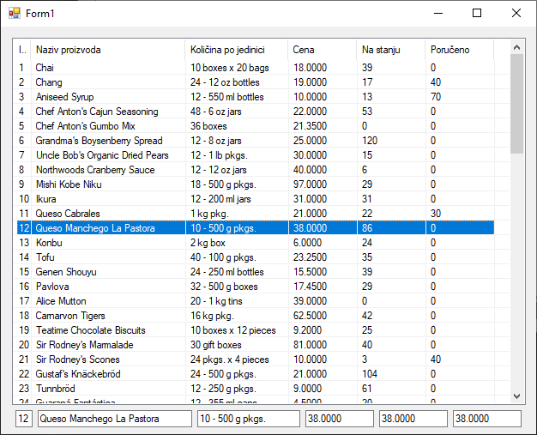This screenshot has width=537, height=435.
Task: Click the product ID text box showing 12
Action: click(x=24, y=419)
